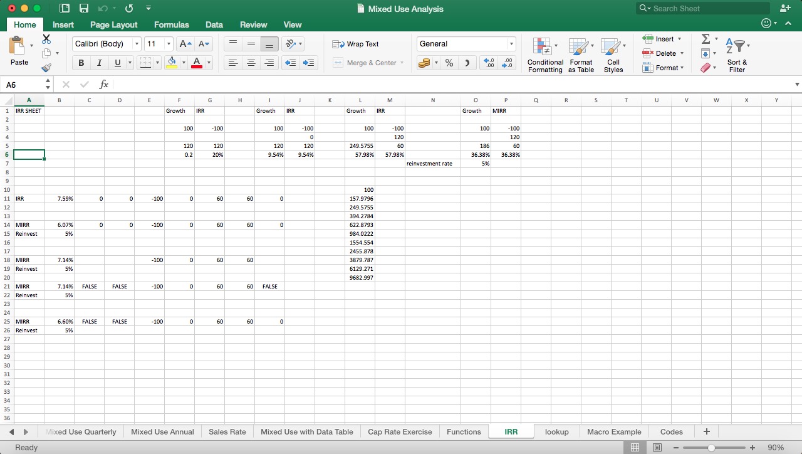Collapse the ribbon with the chevron

(x=788, y=23)
